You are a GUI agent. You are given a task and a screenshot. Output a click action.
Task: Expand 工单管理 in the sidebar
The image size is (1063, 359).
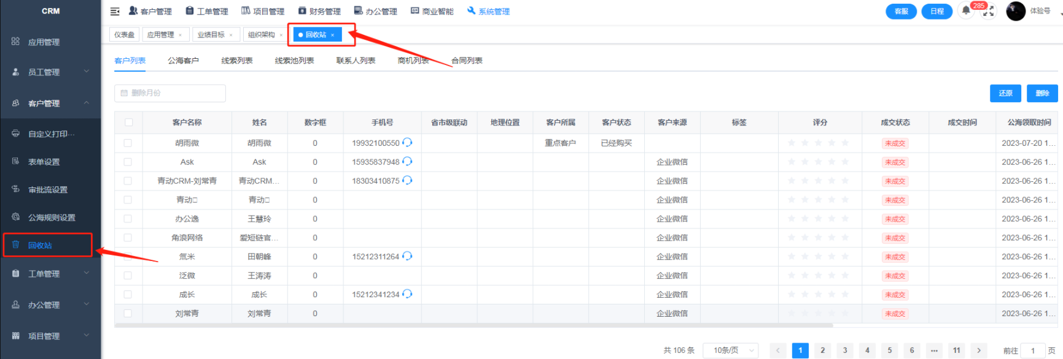point(87,273)
